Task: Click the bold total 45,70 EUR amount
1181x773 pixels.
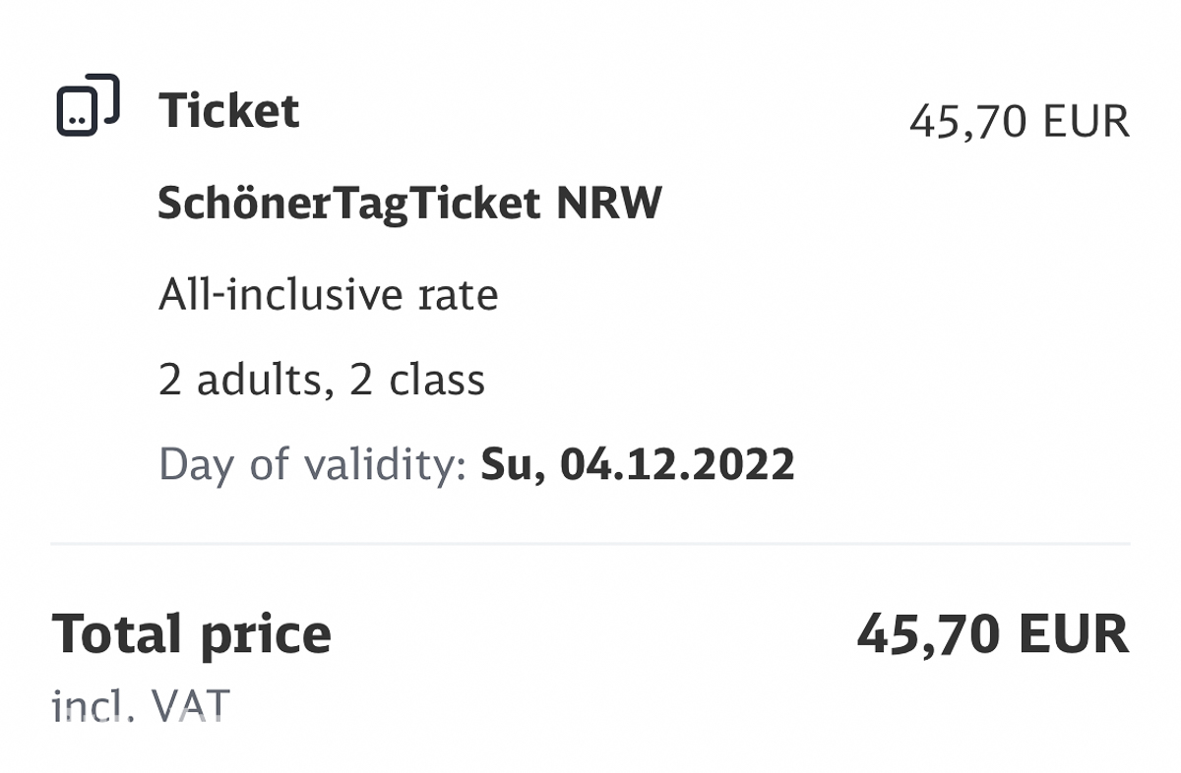Action: click(x=992, y=633)
